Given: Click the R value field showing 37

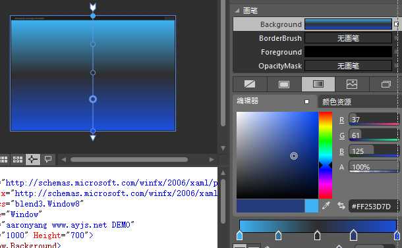Looking at the screenshot, I should 374,120.
